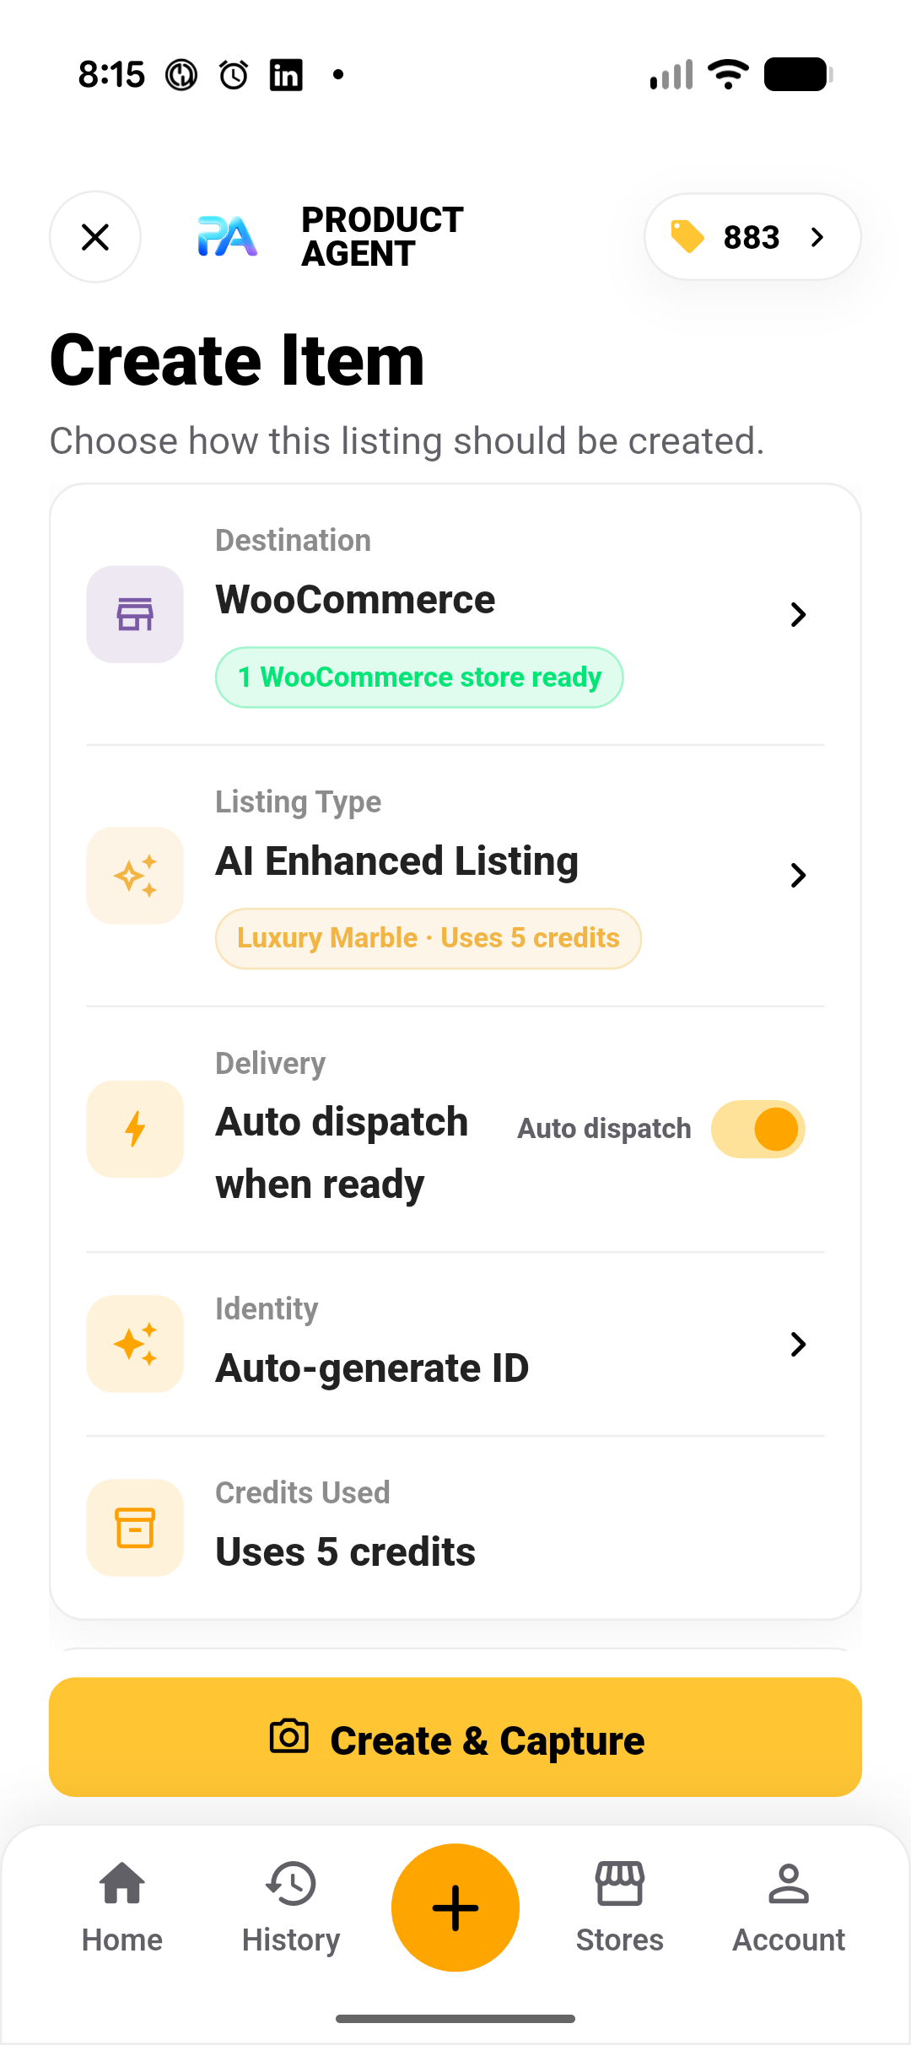Tap the circular sync status bar icon

(x=181, y=75)
